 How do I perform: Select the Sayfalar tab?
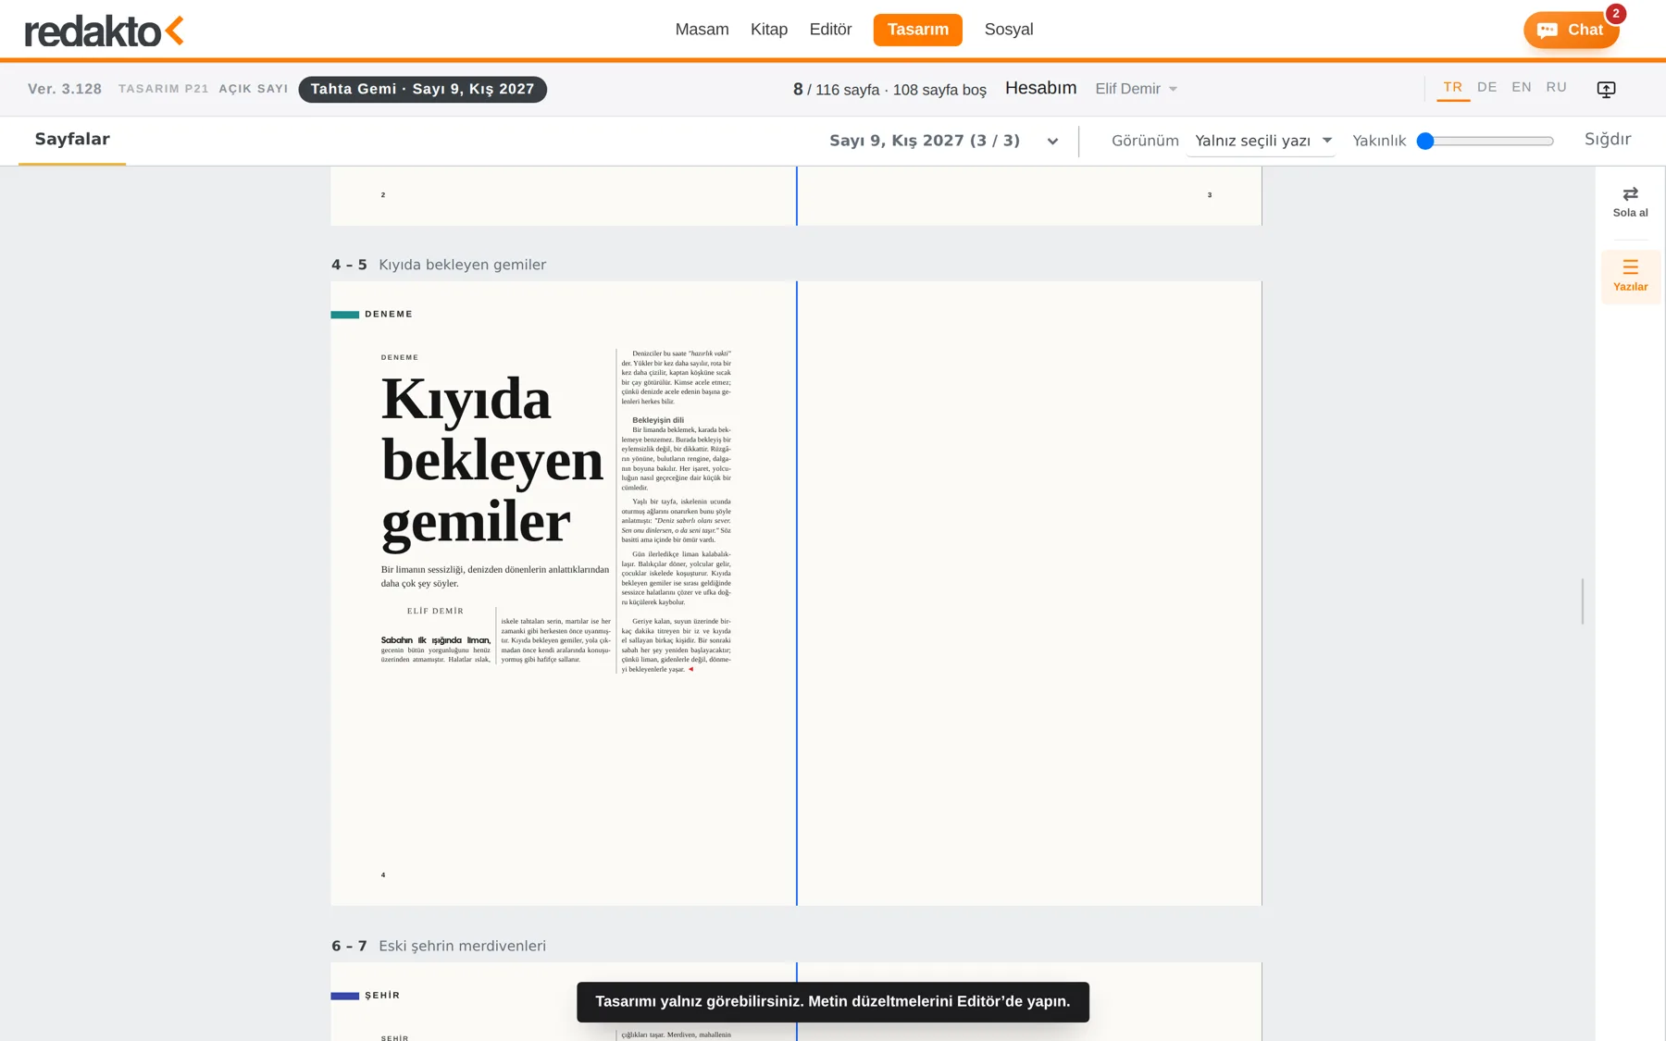72,140
